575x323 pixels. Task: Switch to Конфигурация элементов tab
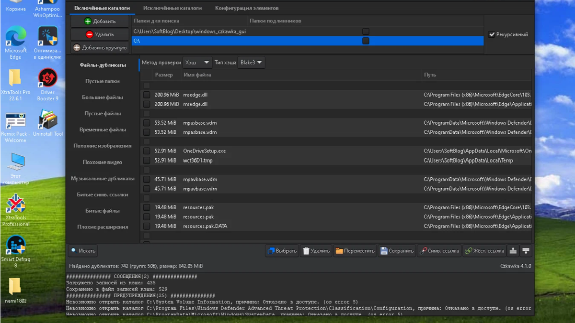click(247, 8)
